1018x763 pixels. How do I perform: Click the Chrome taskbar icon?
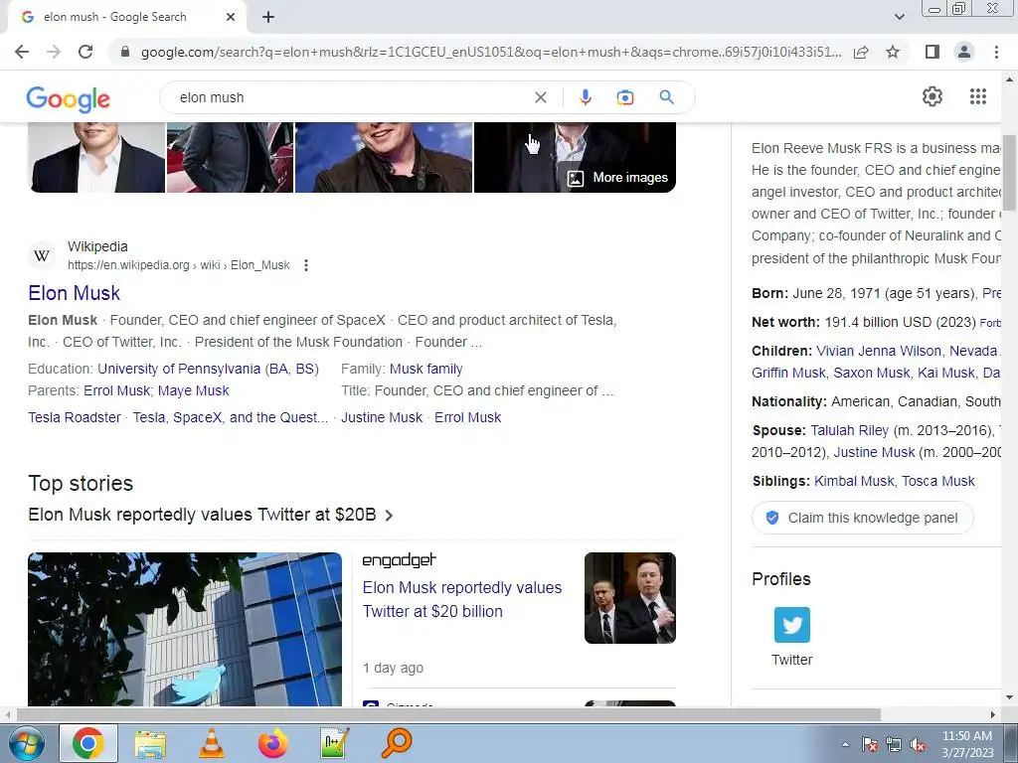coord(88,743)
